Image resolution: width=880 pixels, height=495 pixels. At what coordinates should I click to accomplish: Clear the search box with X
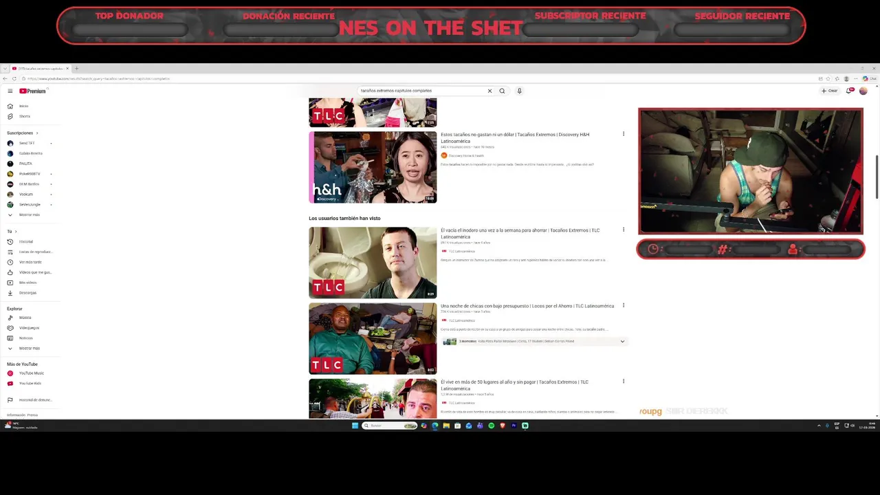(x=489, y=91)
